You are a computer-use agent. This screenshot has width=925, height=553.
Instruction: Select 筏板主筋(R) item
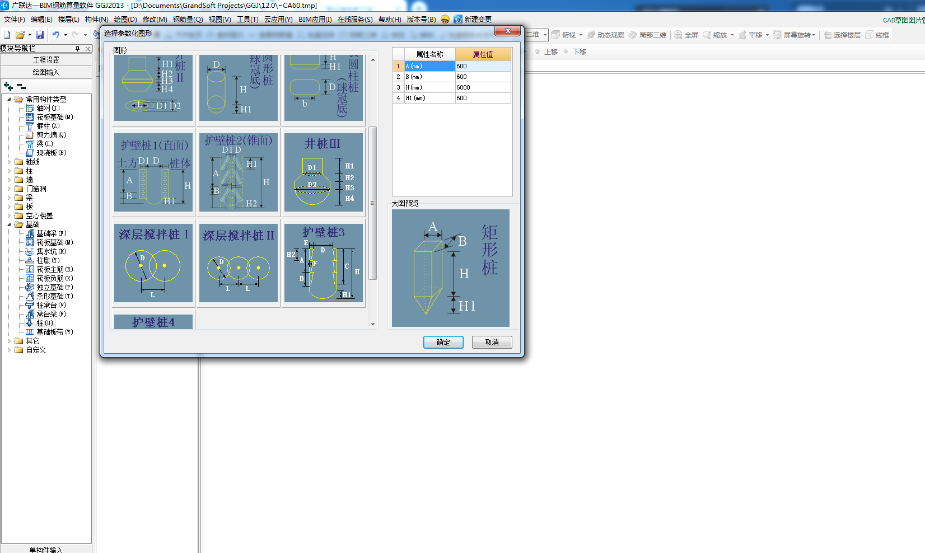pos(55,269)
